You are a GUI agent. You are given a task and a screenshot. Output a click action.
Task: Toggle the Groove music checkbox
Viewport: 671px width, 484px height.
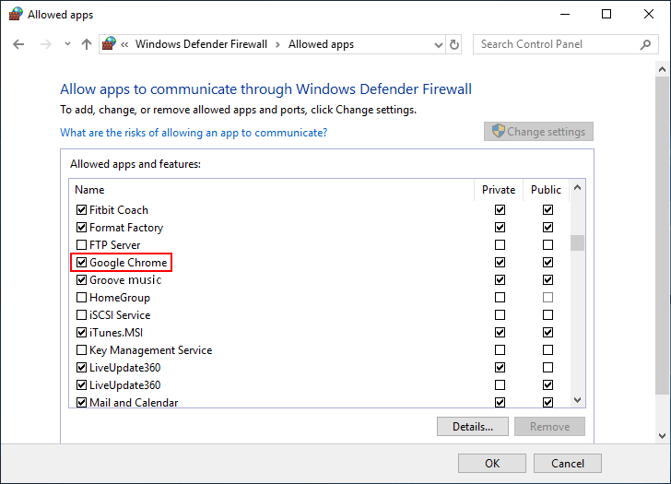coord(81,280)
